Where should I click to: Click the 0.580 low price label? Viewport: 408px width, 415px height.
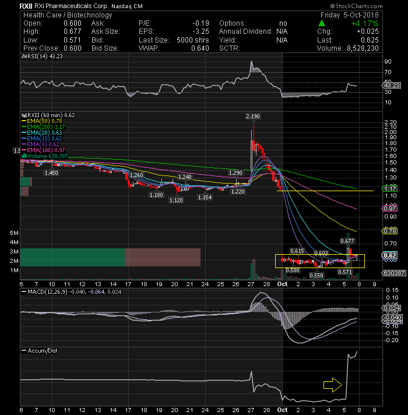tap(293, 270)
